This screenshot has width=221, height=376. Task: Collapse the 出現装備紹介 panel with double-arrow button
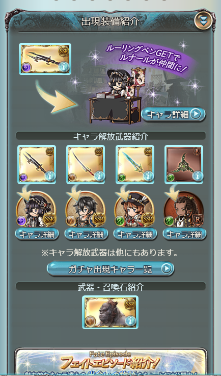203,20
